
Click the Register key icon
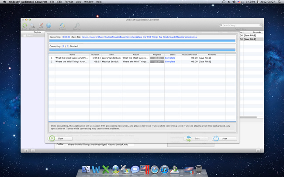77,25
